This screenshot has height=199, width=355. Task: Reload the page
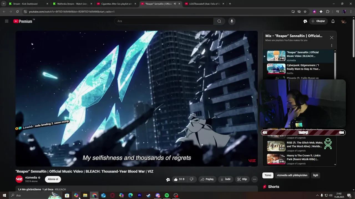[x=17, y=12]
